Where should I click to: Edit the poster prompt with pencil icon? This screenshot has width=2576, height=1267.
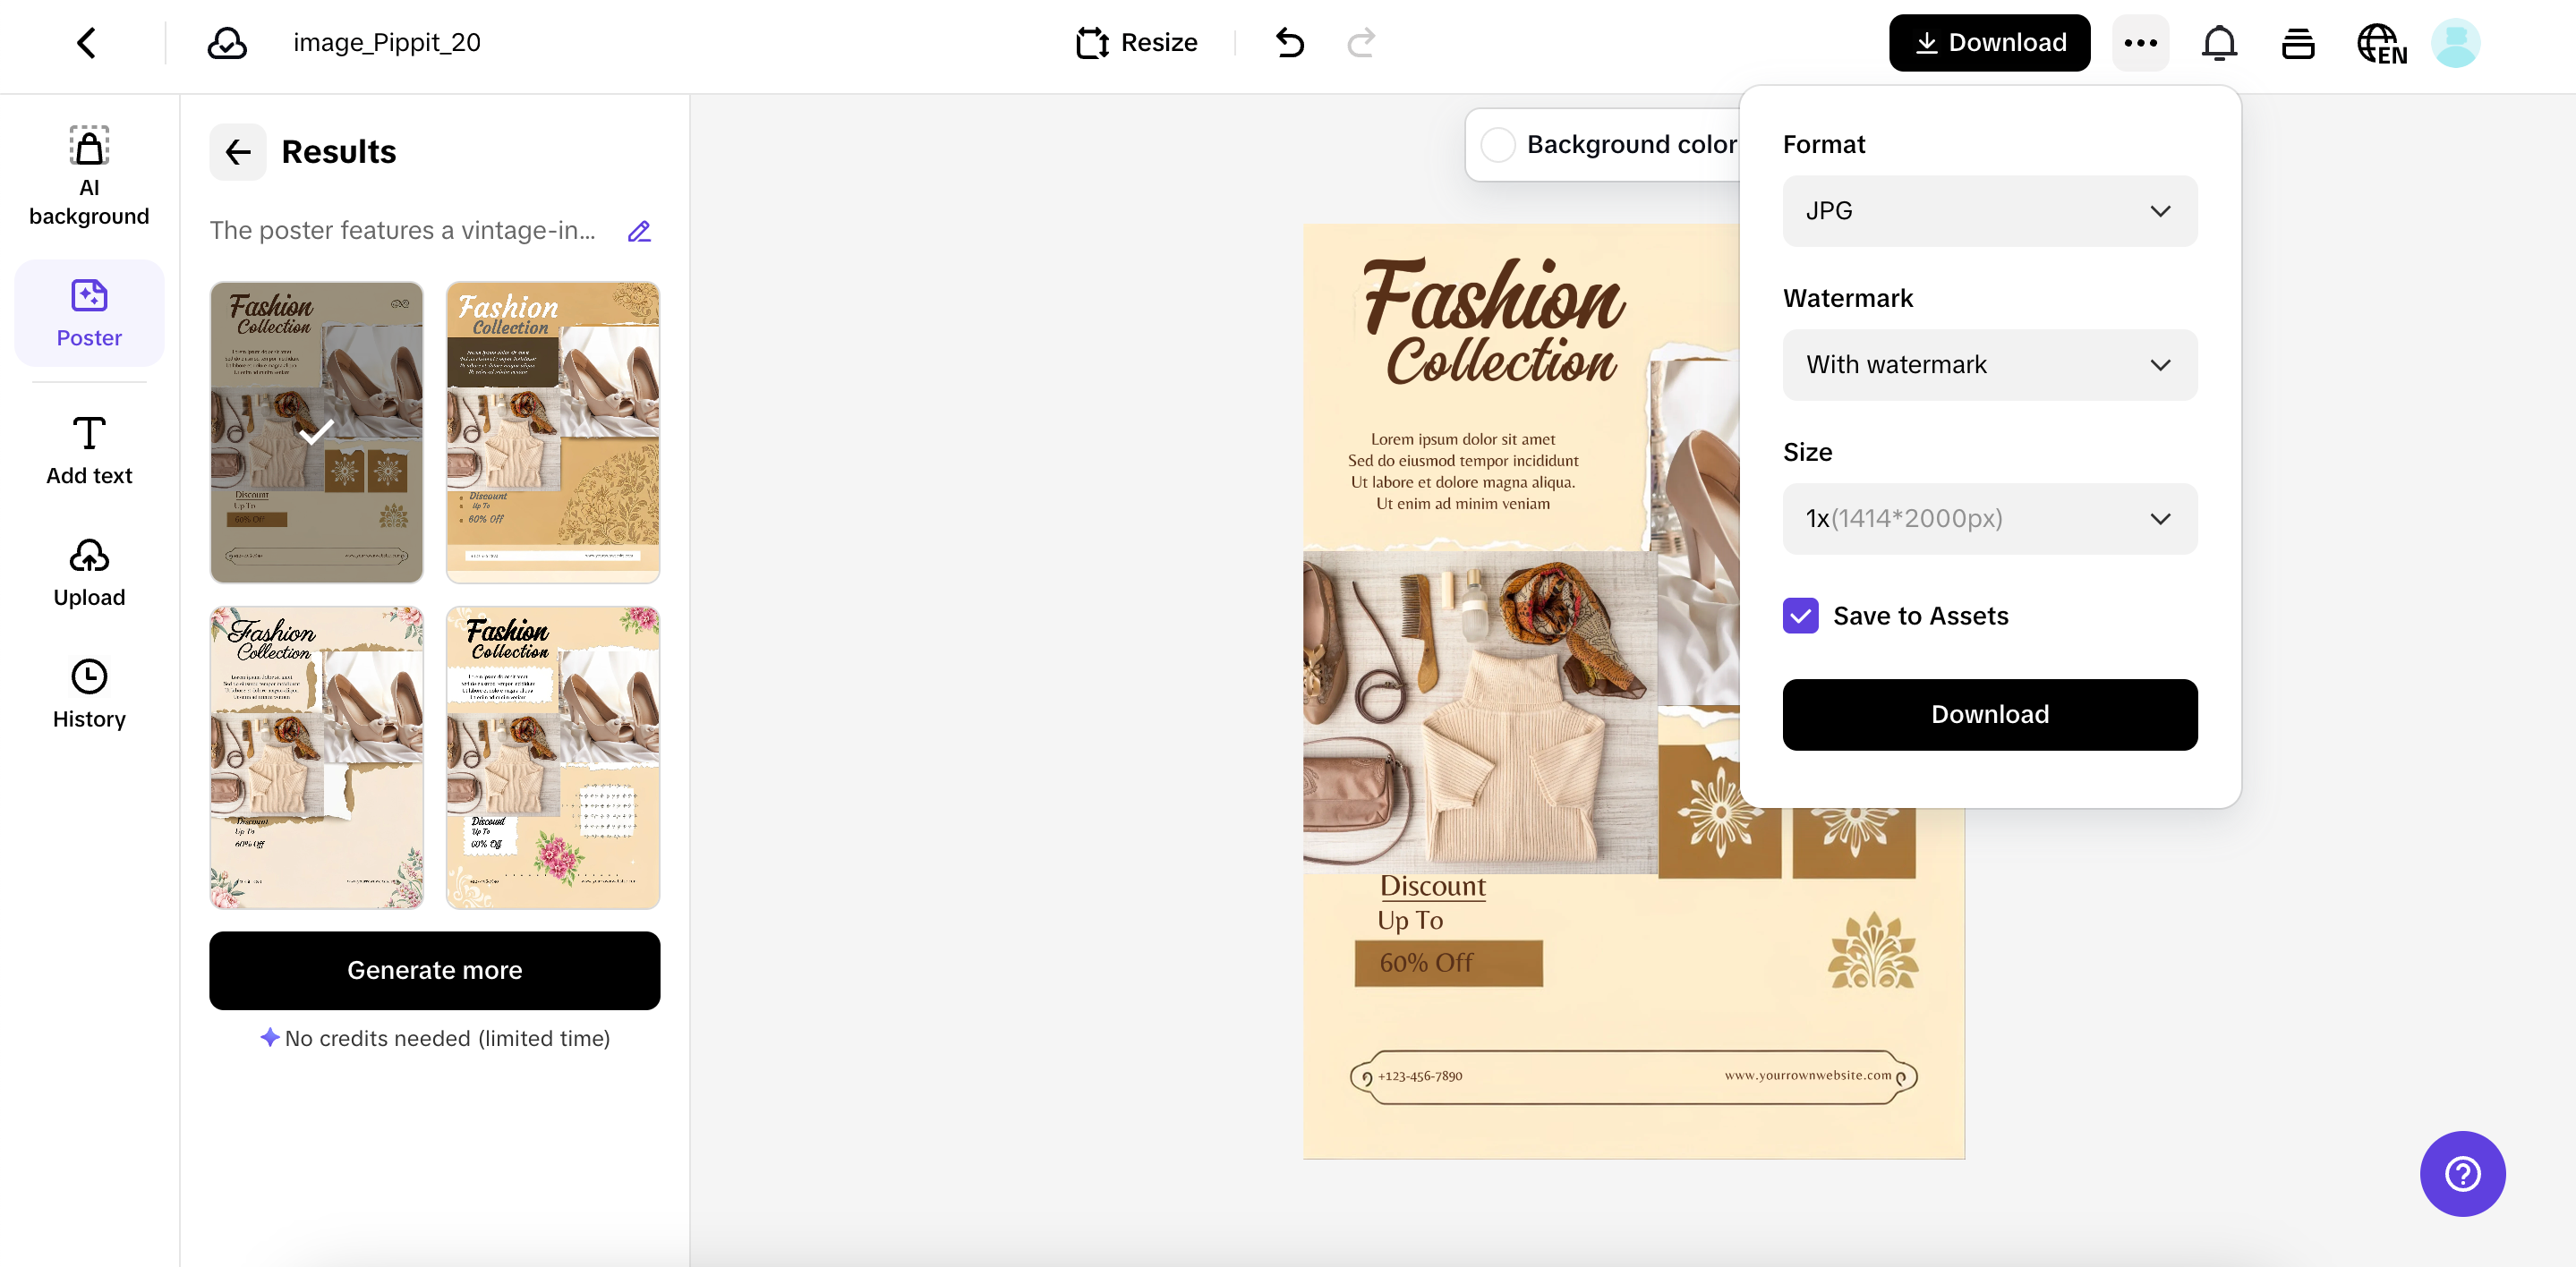[x=639, y=231]
